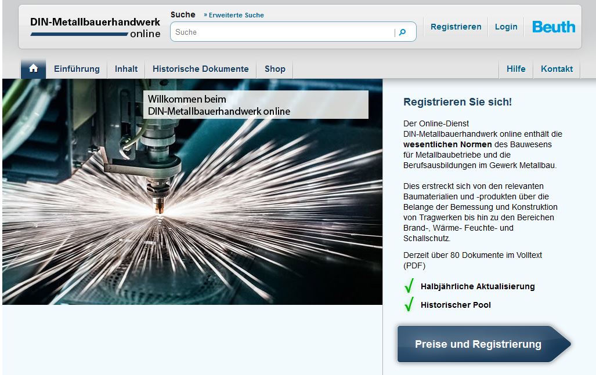Click the Login link
Screen dimensions: 596x375
point(506,27)
